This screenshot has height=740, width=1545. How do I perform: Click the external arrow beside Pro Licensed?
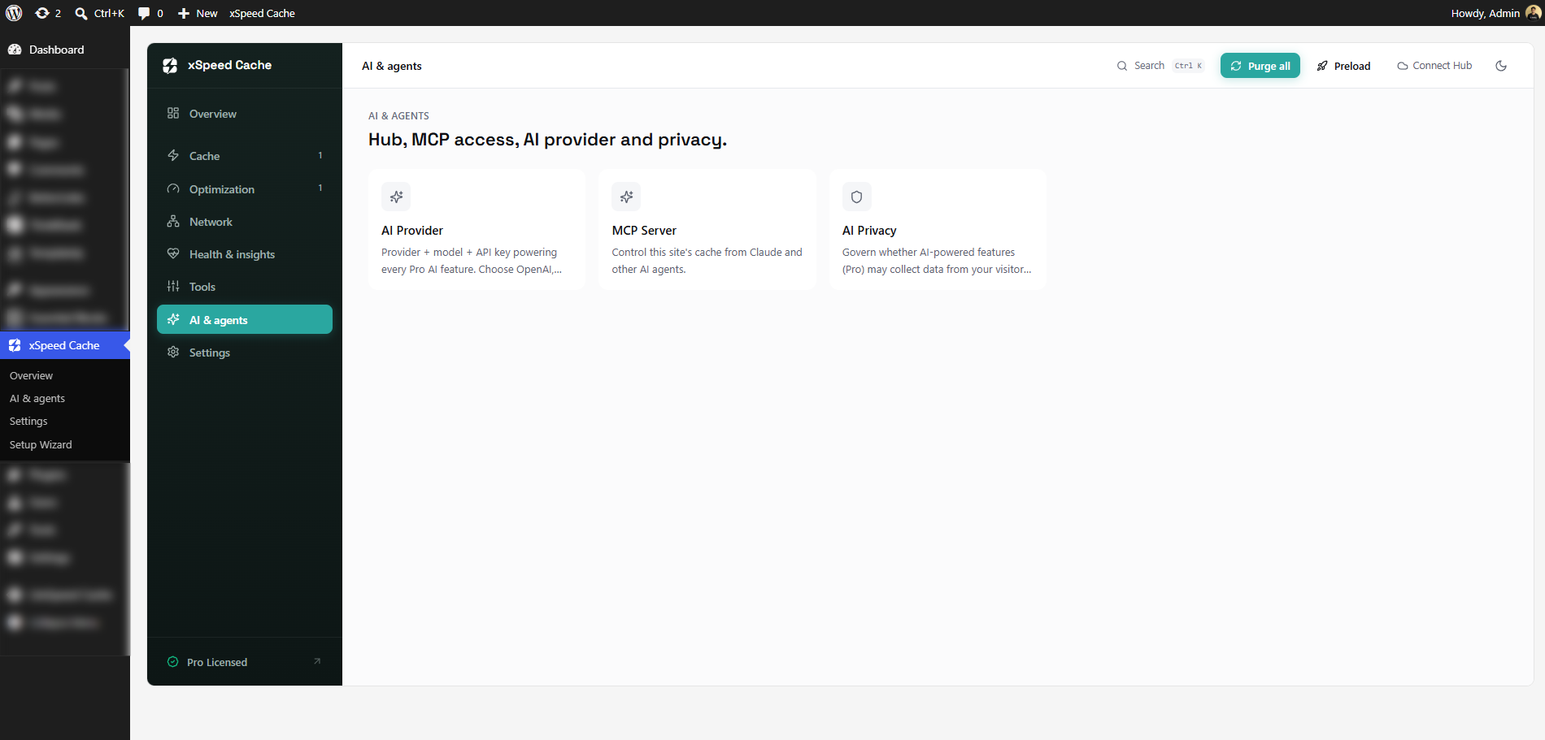[x=317, y=661]
